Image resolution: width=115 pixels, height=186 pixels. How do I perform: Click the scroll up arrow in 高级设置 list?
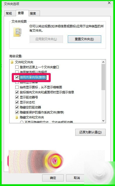pos(103,62)
